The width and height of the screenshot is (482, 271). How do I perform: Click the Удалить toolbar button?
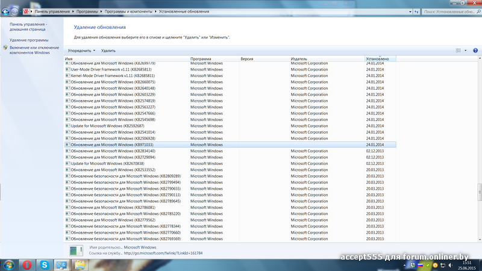coord(108,51)
